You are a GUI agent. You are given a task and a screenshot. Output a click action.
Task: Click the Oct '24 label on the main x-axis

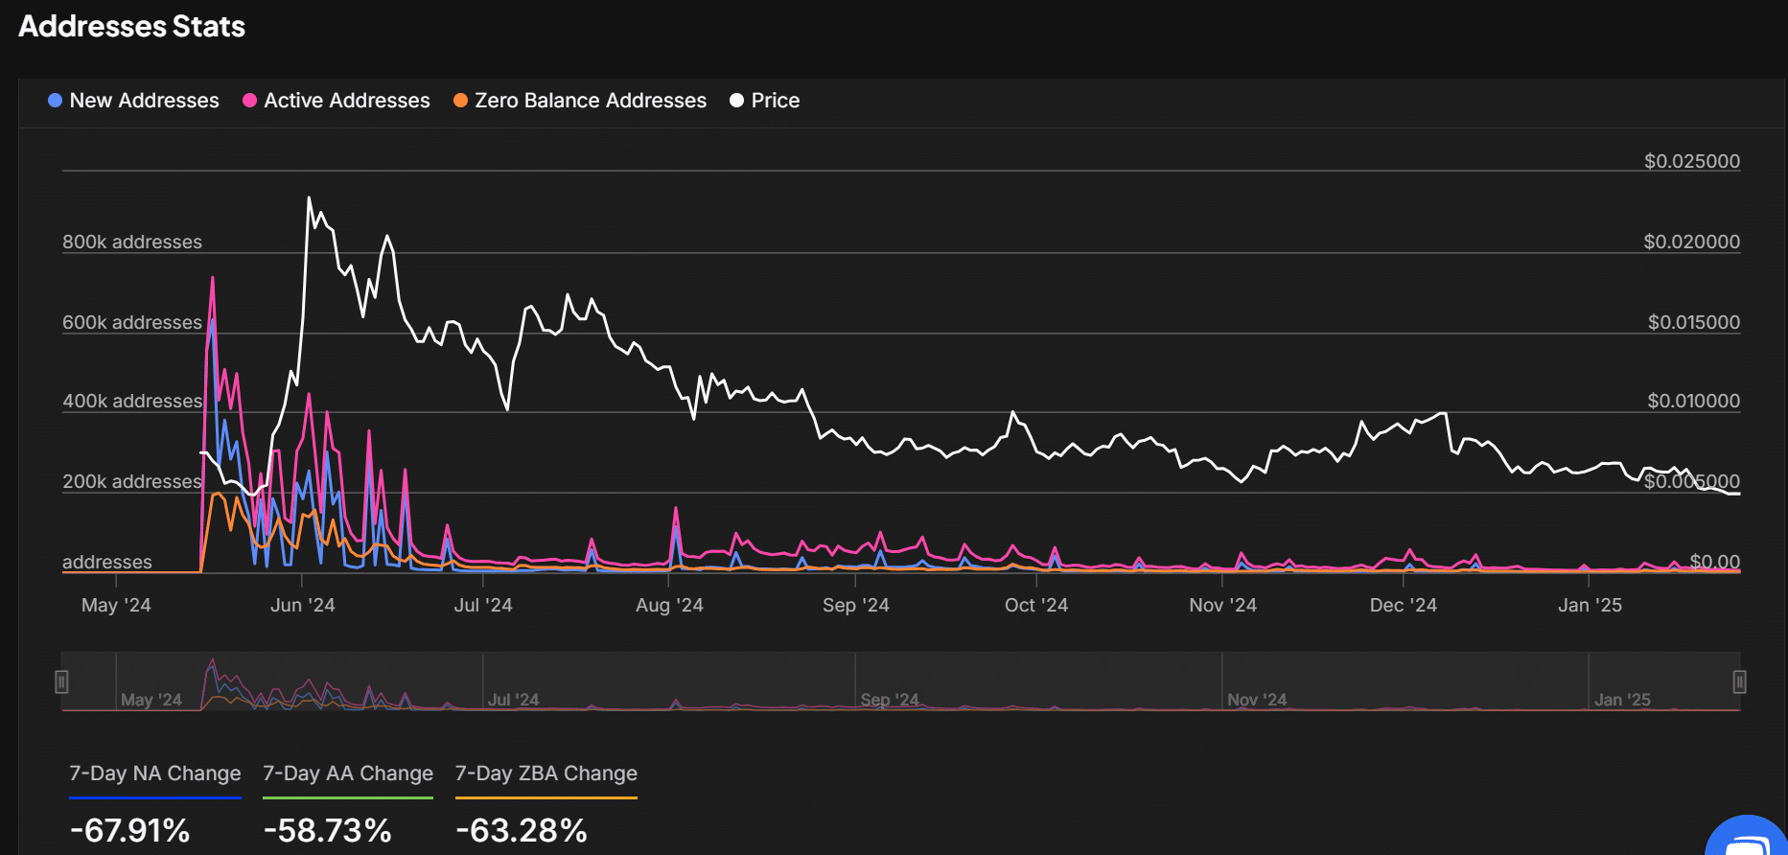pyautogui.click(x=1035, y=605)
